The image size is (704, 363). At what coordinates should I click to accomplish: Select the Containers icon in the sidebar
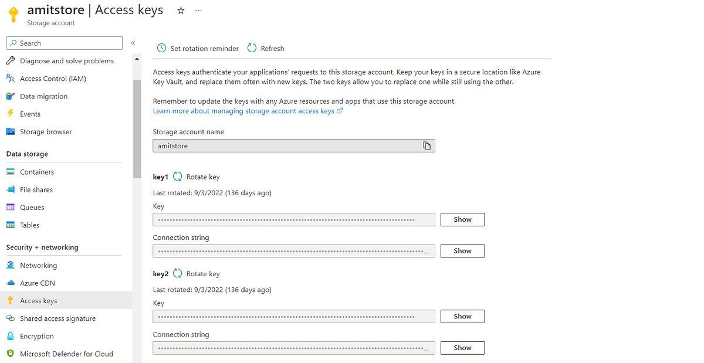click(12, 171)
